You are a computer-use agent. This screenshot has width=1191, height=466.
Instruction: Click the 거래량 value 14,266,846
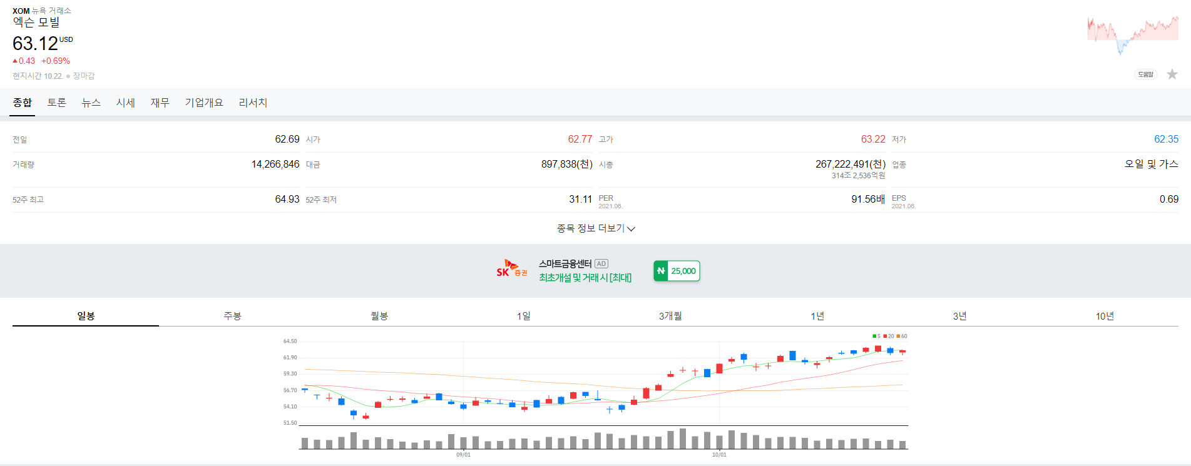[x=275, y=164]
